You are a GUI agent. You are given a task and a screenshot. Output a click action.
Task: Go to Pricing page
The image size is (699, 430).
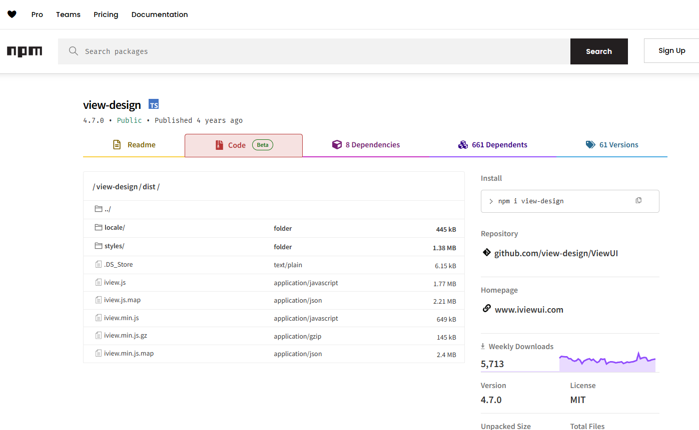coord(106,14)
